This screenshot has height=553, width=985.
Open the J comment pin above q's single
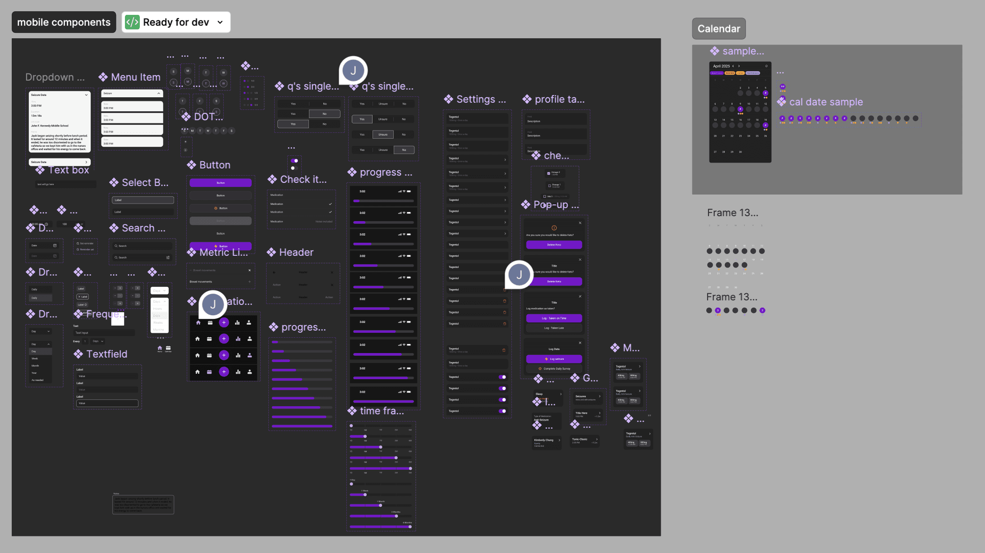353,70
